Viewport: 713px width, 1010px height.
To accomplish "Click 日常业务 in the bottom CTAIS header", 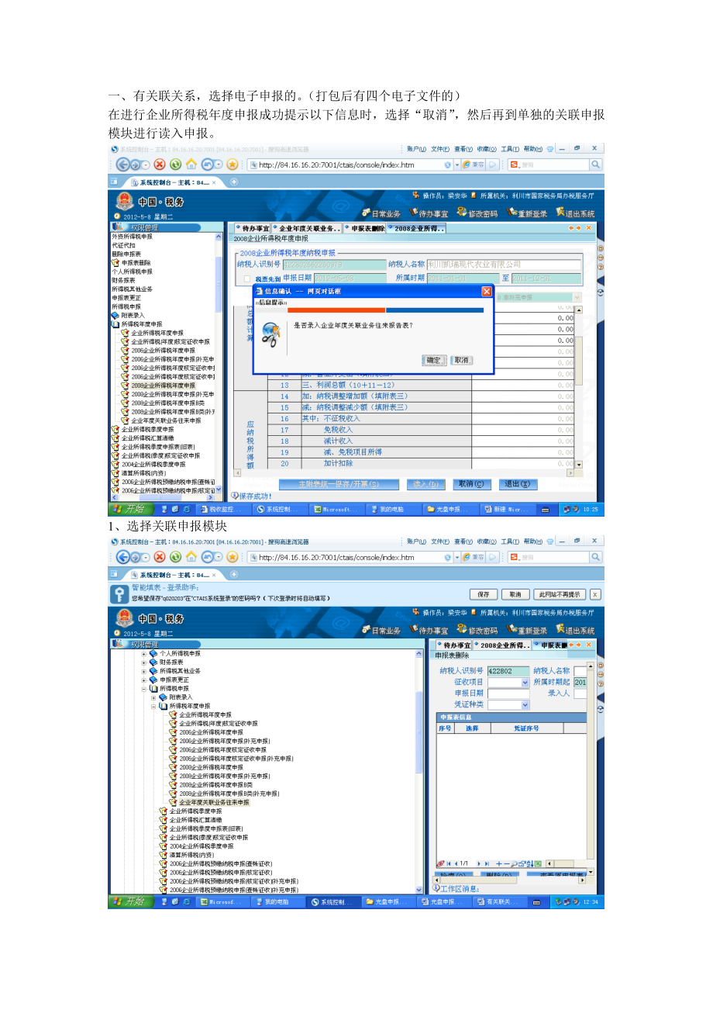I will [x=381, y=631].
